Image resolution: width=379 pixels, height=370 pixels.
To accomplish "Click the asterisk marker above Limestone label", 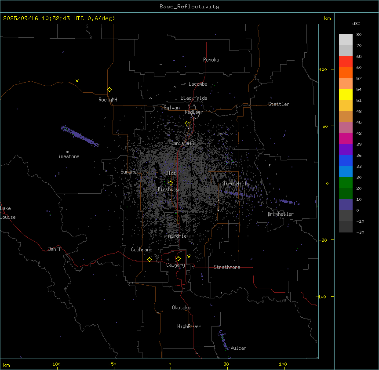I will tap(67, 152).
